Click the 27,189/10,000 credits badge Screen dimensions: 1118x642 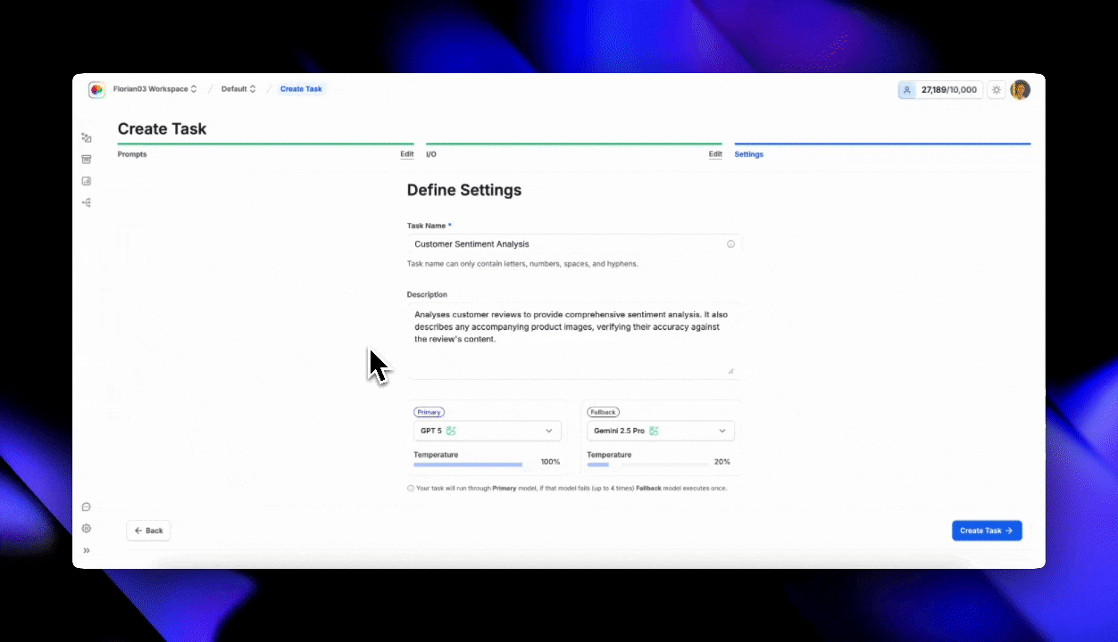click(940, 90)
